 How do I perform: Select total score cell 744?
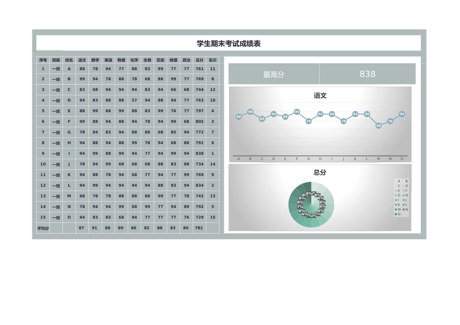coord(199,89)
